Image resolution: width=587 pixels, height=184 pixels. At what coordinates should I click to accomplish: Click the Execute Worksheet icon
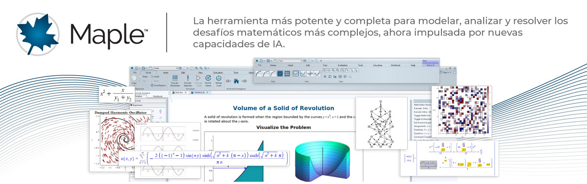pyautogui.click(x=175, y=78)
